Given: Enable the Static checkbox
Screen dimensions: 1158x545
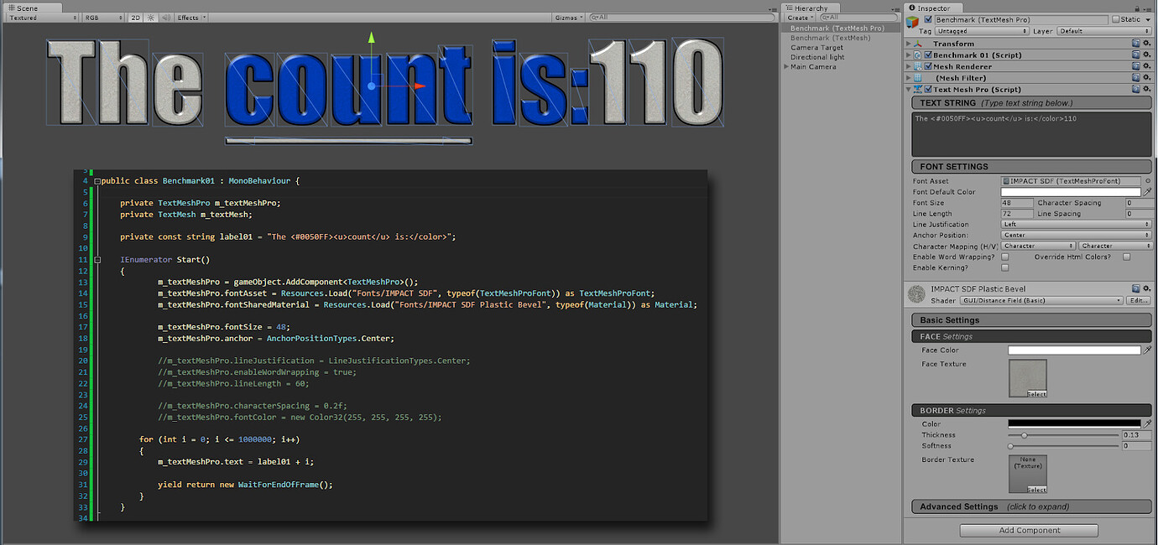Looking at the screenshot, I should pyautogui.click(x=1116, y=19).
